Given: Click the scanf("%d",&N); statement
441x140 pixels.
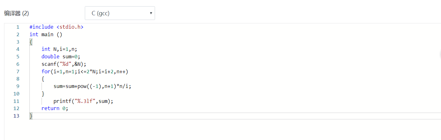Looking at the screenshot, I should (64, 64).
